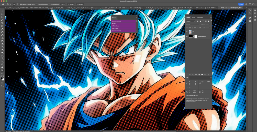Choose Zoom Out mode in options bar

17,4
